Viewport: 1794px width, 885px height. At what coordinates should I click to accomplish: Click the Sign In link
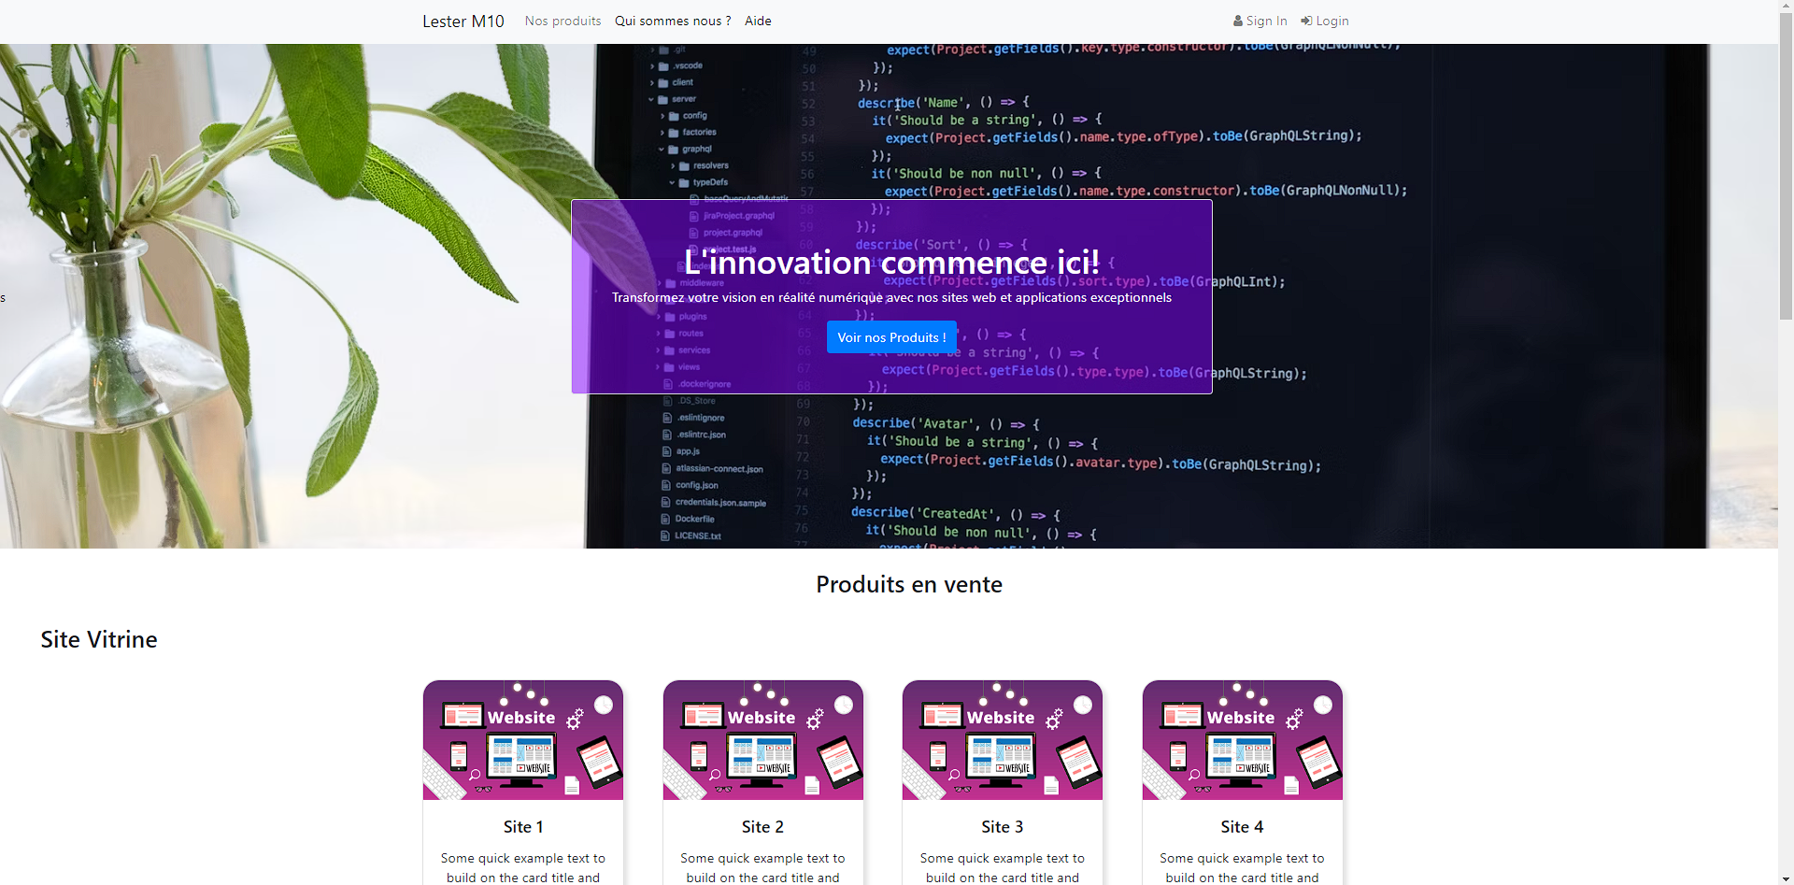1266,21
